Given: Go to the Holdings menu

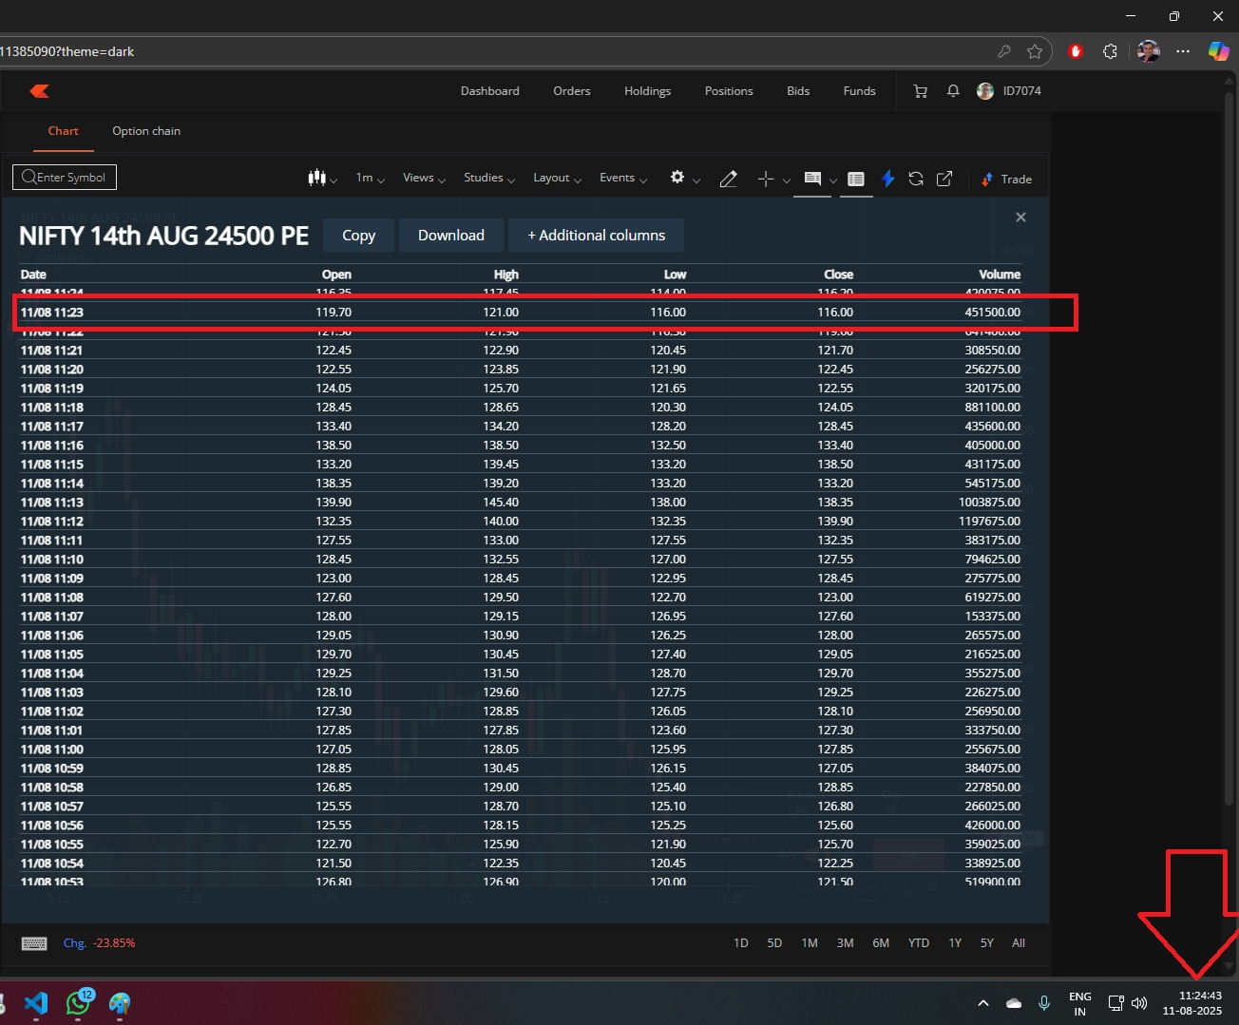Looking at the screenshot, I should tap(648, 91).
